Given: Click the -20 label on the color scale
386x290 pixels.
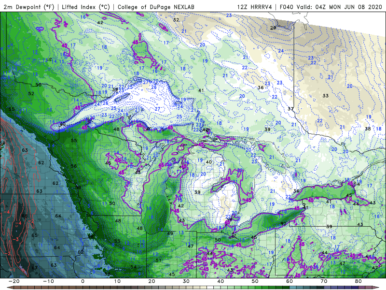Looking at the screenshot, I should (x=14, y=281).
